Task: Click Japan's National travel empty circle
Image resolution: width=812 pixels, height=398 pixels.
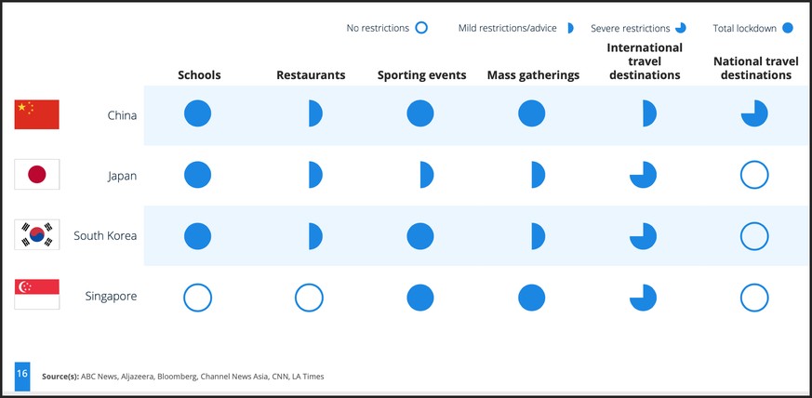Action: click(754, 175)
